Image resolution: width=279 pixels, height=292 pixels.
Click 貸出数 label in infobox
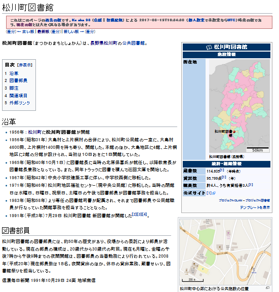click(190, 179)
